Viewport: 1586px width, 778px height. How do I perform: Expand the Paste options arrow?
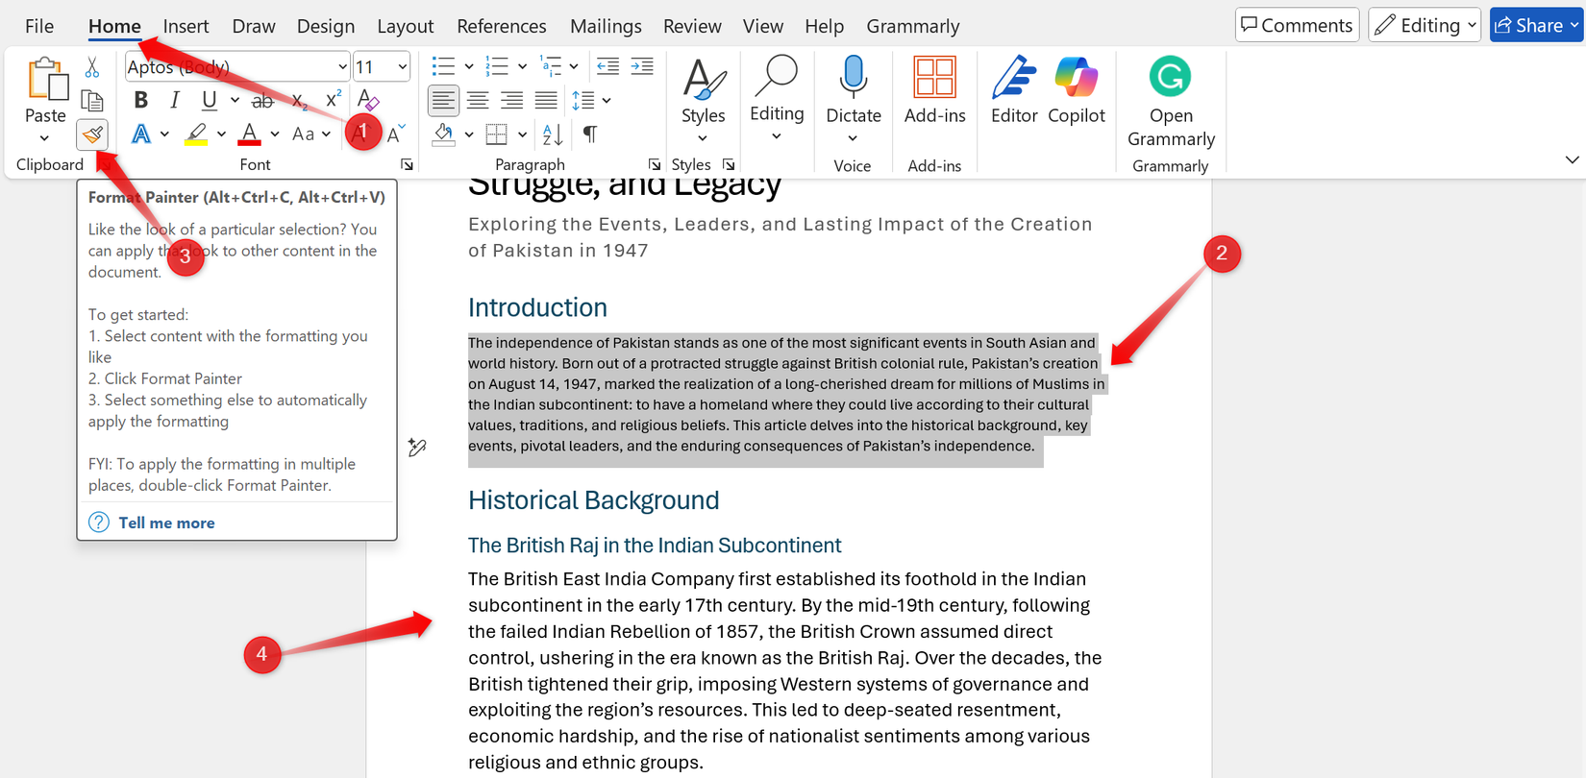[x=45, y=139]
